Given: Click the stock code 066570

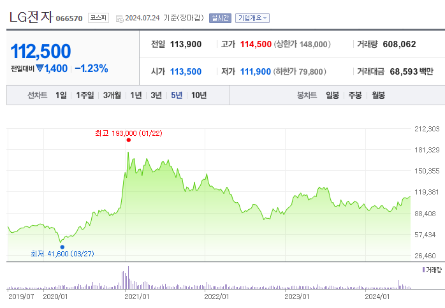Looking at the screenshot, I should (x=69, y=18).
